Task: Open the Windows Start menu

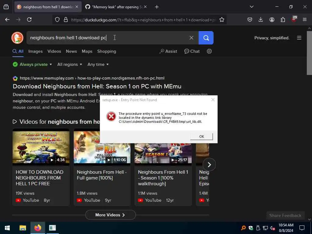Action: click(x=7, y=228)
